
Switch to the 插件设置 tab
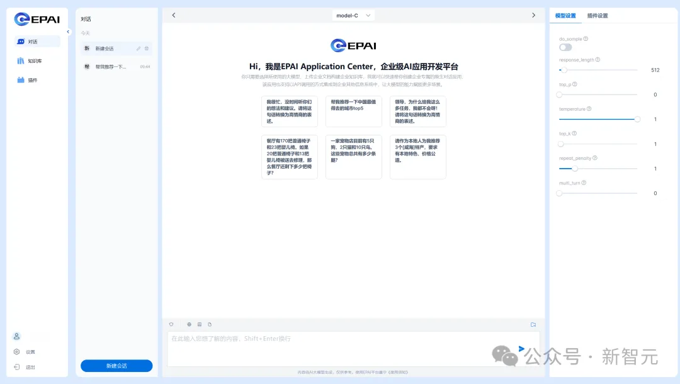pyautogui.click(x=597, y=16)
